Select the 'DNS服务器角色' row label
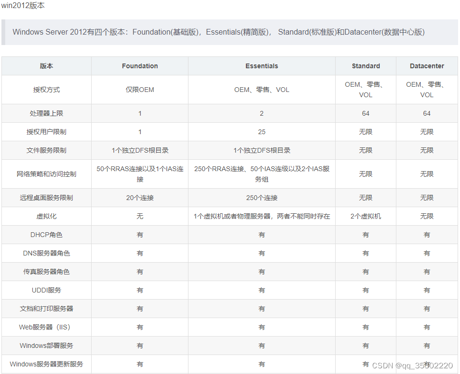 click(x=47, y=253)
